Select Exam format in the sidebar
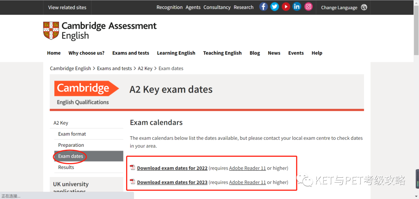Screen dimensions: 419x199 [72, 134]
